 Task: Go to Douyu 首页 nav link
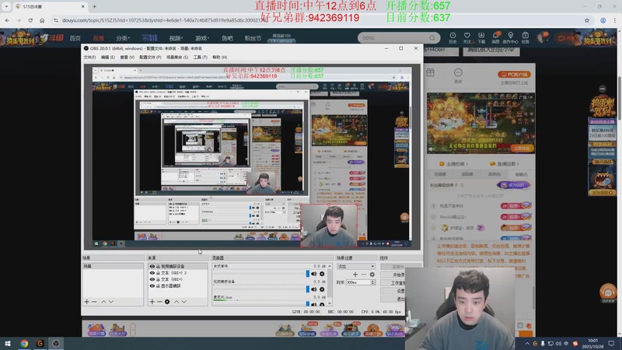point(75,38)
